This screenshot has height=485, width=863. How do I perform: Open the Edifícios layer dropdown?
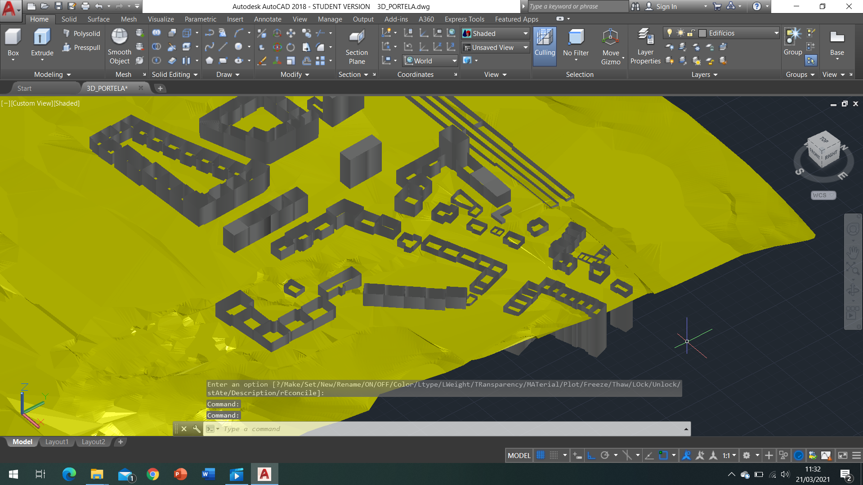(776, 33)
